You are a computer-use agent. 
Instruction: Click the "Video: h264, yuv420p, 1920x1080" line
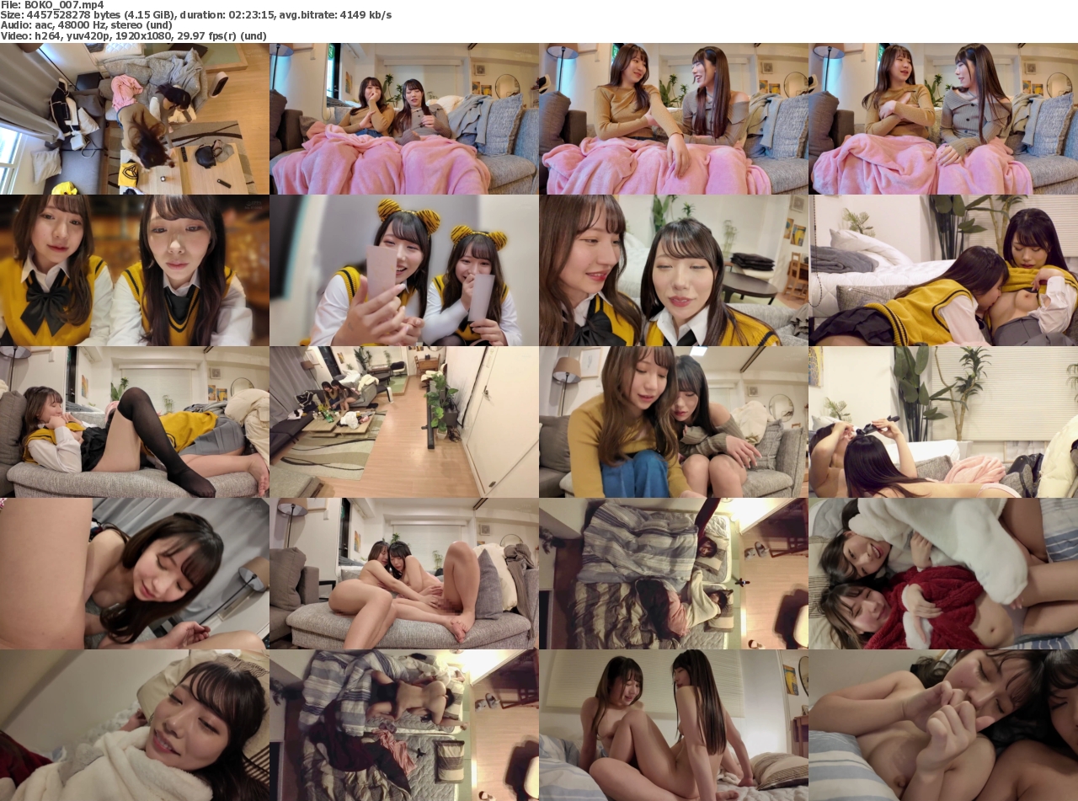tap(133, 35)
